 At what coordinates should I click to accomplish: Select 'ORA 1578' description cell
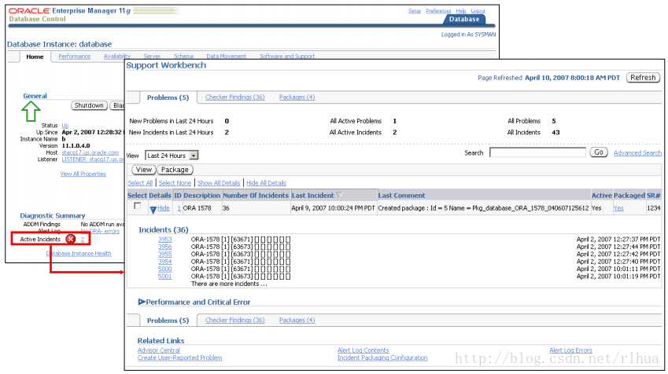click(x=197, y=208)
